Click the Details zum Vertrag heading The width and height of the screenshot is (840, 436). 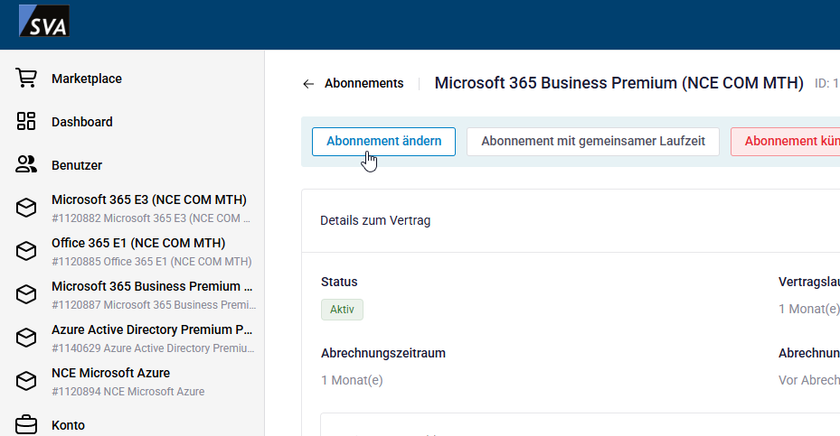point(375,220)
